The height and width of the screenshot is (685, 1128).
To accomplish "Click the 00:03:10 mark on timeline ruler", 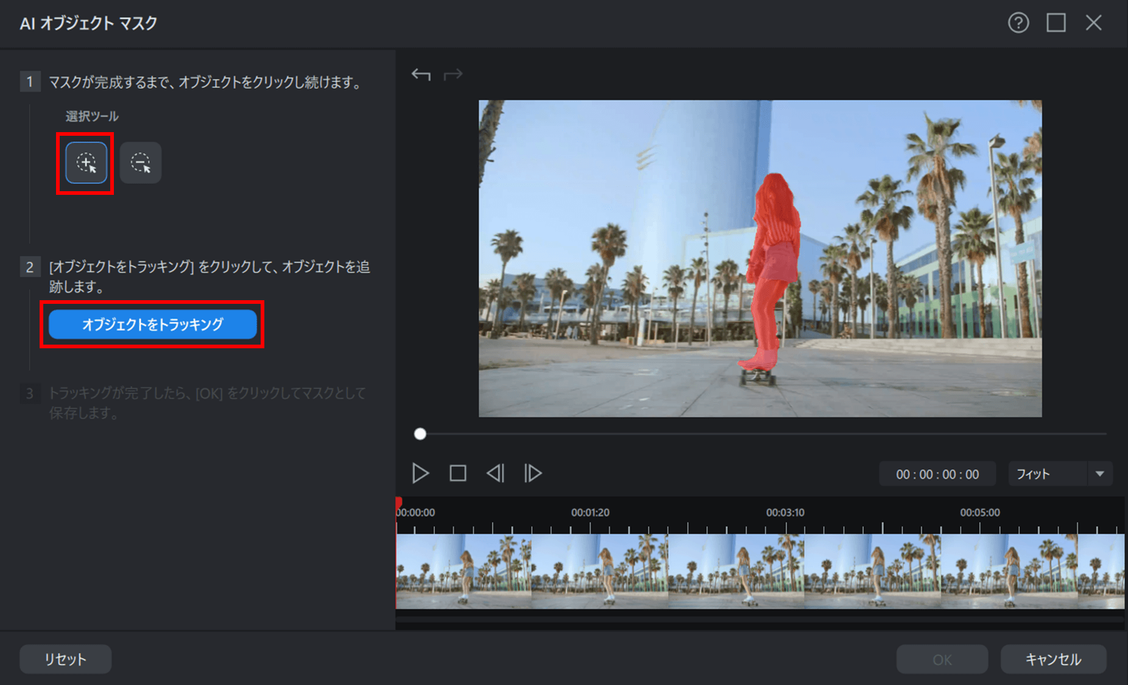I will [x=785, y=513].
